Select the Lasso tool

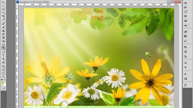pos(3,9)
